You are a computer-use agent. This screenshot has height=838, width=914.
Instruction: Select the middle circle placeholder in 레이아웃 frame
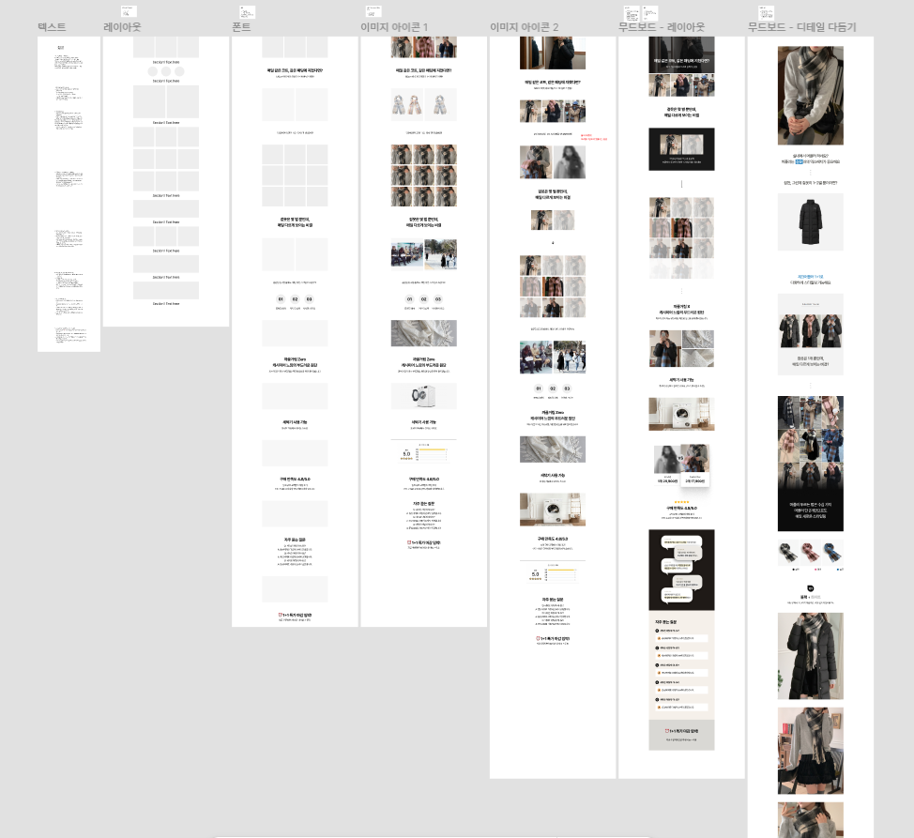(x=166, y=71)
